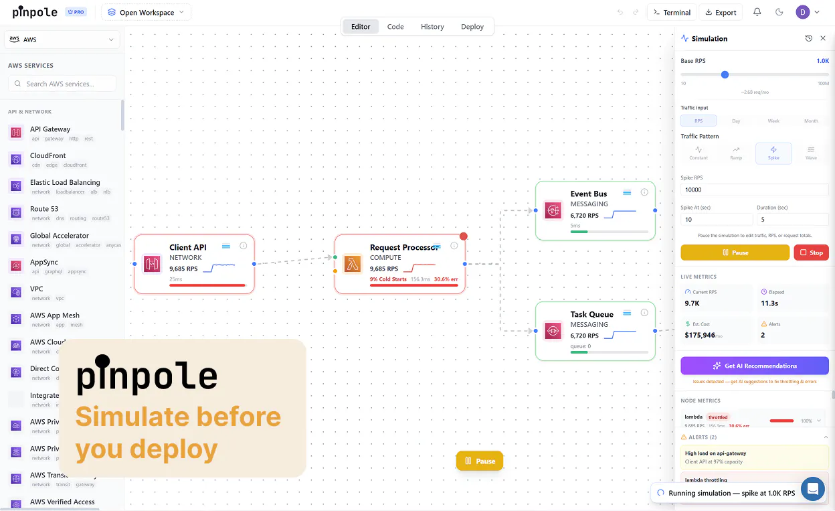Click the floating Pause button on canvas

[x=480, y=461]
